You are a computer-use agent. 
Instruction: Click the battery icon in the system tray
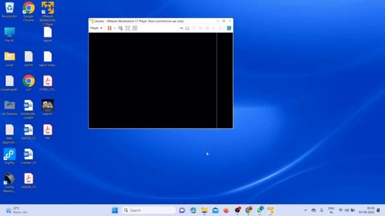pyautogui.click(x=353, y=210)
